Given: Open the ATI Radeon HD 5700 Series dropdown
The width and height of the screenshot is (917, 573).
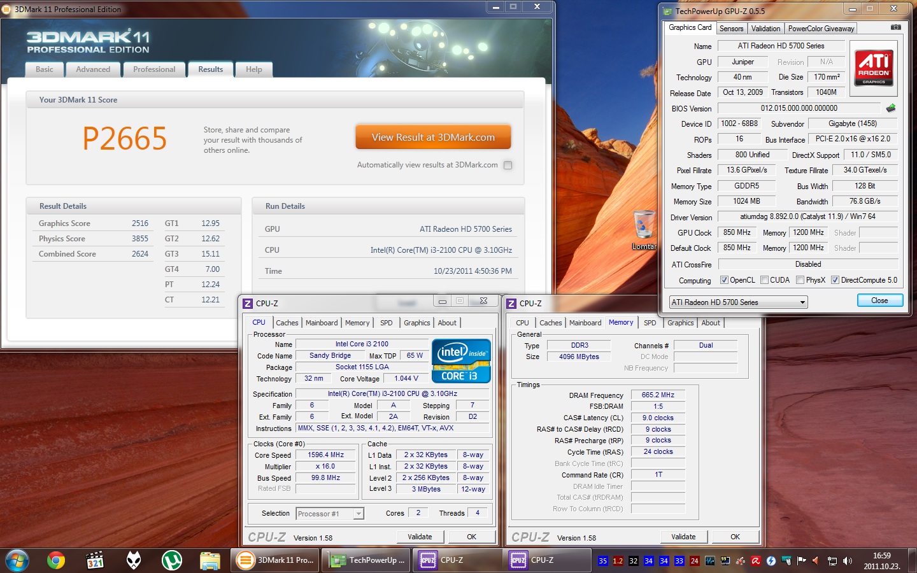Looking at the screenshot, I should point(738,302).
